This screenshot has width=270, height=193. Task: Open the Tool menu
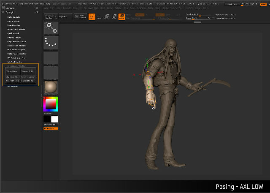tap(180, 8)
